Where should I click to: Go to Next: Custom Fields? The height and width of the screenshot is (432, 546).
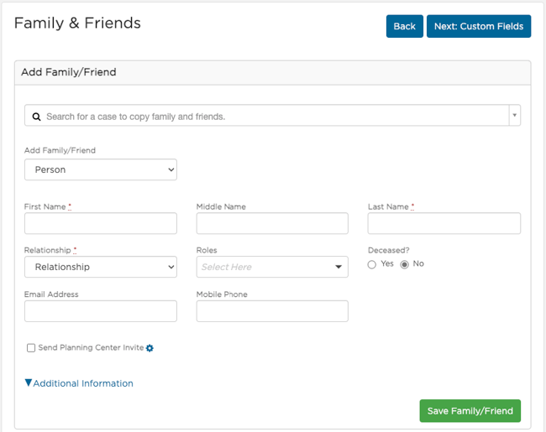479,26
